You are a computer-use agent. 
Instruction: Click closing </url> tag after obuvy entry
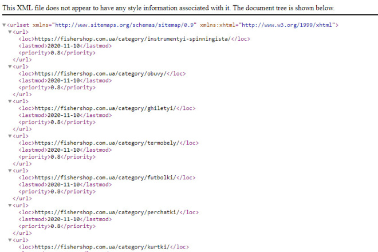tap(22, 94)
